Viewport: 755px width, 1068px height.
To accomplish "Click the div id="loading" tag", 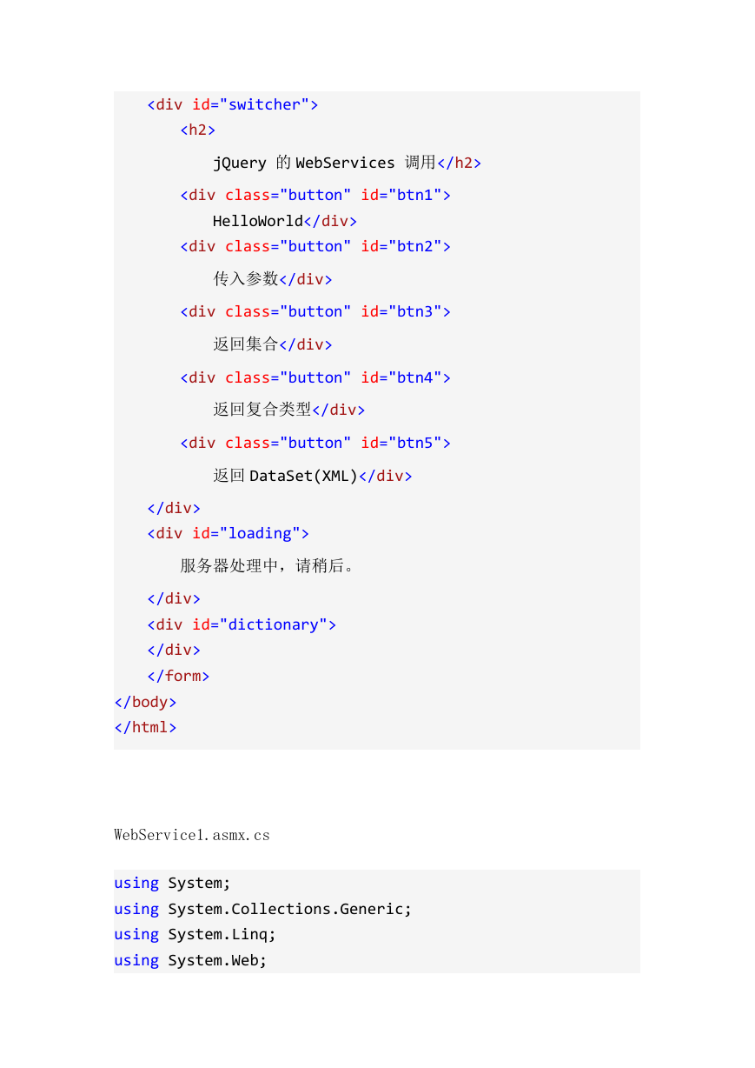I will click(x=228, y=533).
